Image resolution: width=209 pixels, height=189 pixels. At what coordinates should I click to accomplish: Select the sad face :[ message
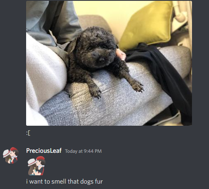(x=28, y=133)
